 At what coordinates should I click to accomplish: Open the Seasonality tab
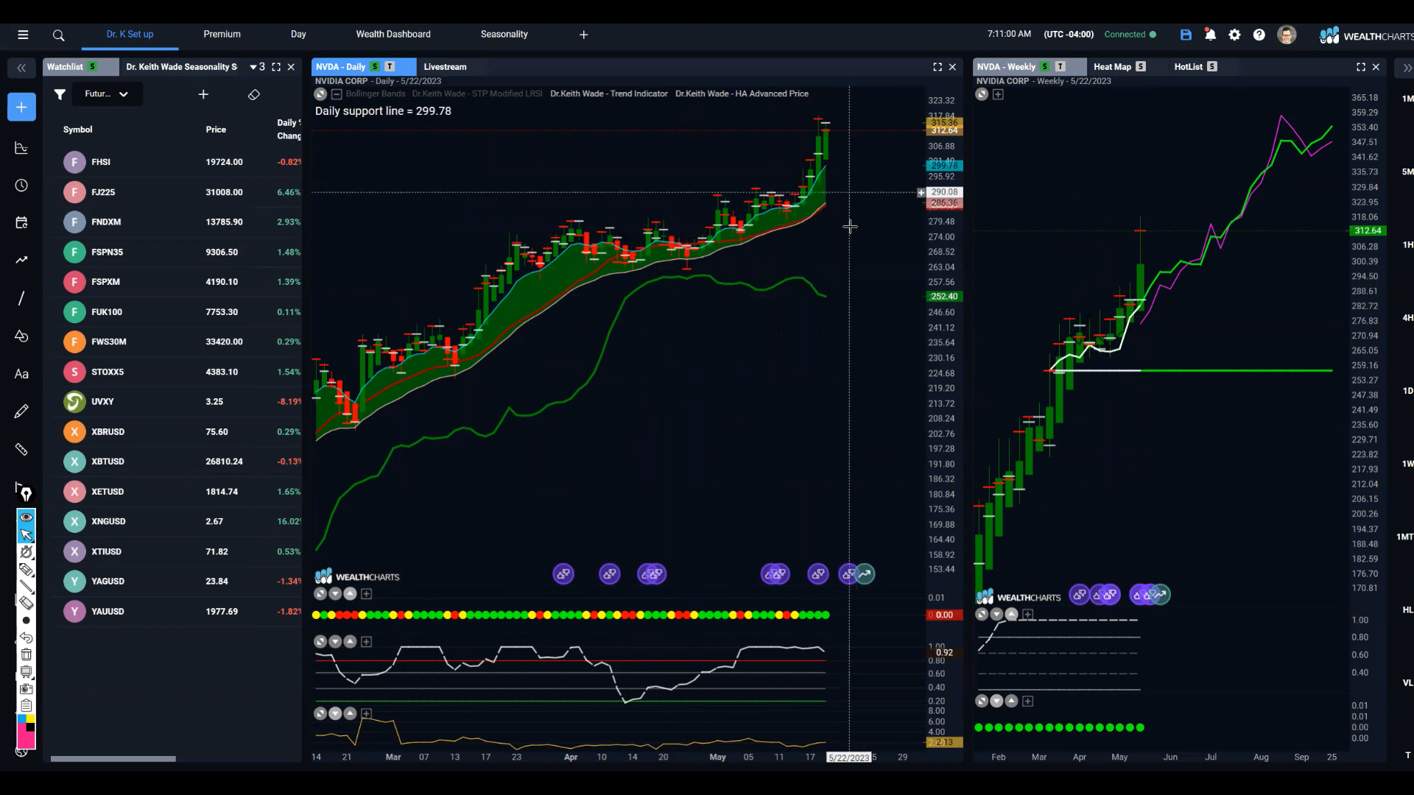point(504,35)
